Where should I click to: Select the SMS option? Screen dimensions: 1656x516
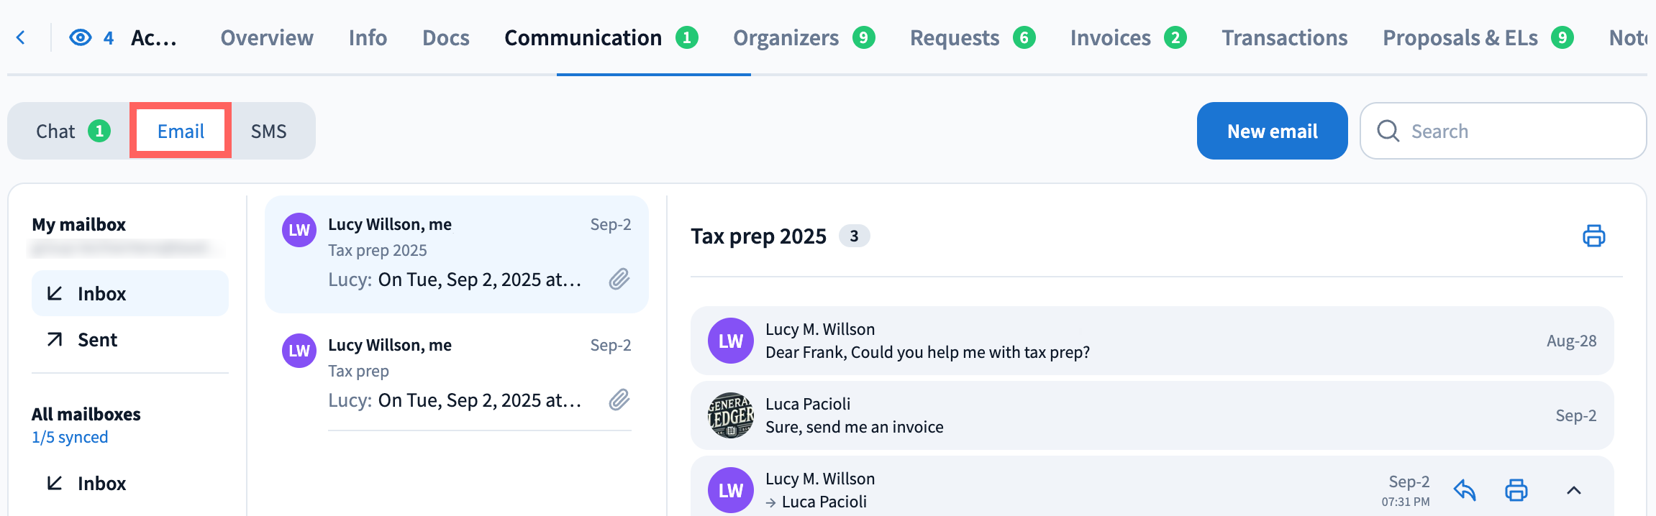point(268,131)
